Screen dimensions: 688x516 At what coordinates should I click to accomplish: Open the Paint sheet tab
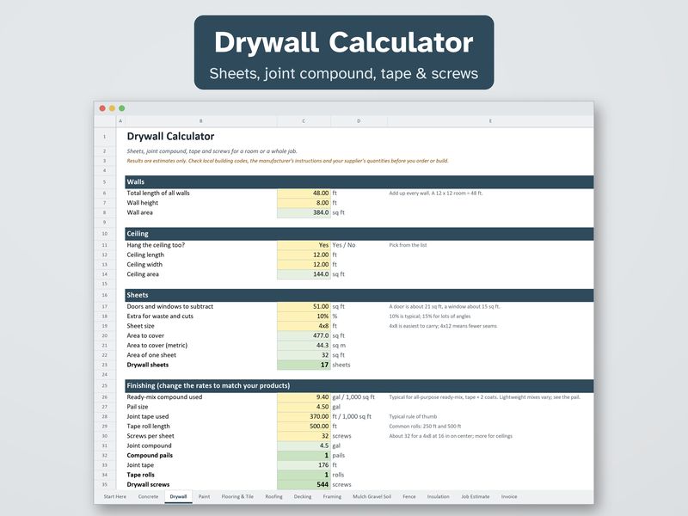pyautogui.click(x=204, y=497)
